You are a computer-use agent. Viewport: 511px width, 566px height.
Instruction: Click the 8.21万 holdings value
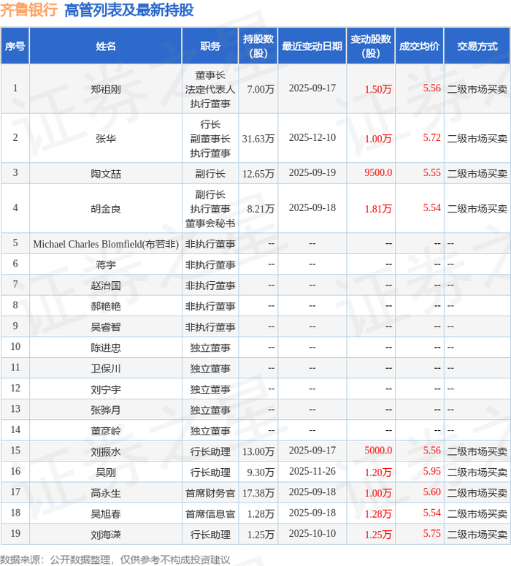261,209
